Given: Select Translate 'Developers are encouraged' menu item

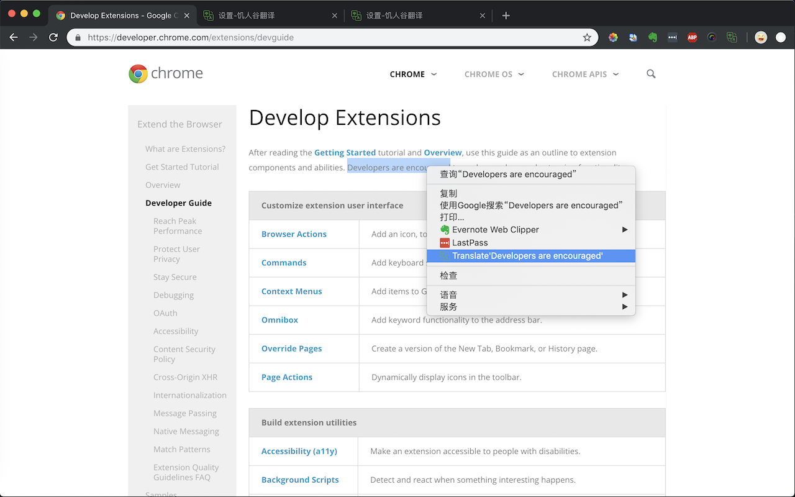Looking at the screenshot, I should [x=527, y=256].
